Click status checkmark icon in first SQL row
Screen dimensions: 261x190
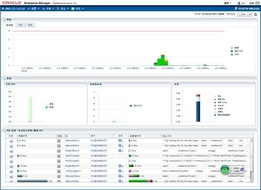(x=11, y=141)
